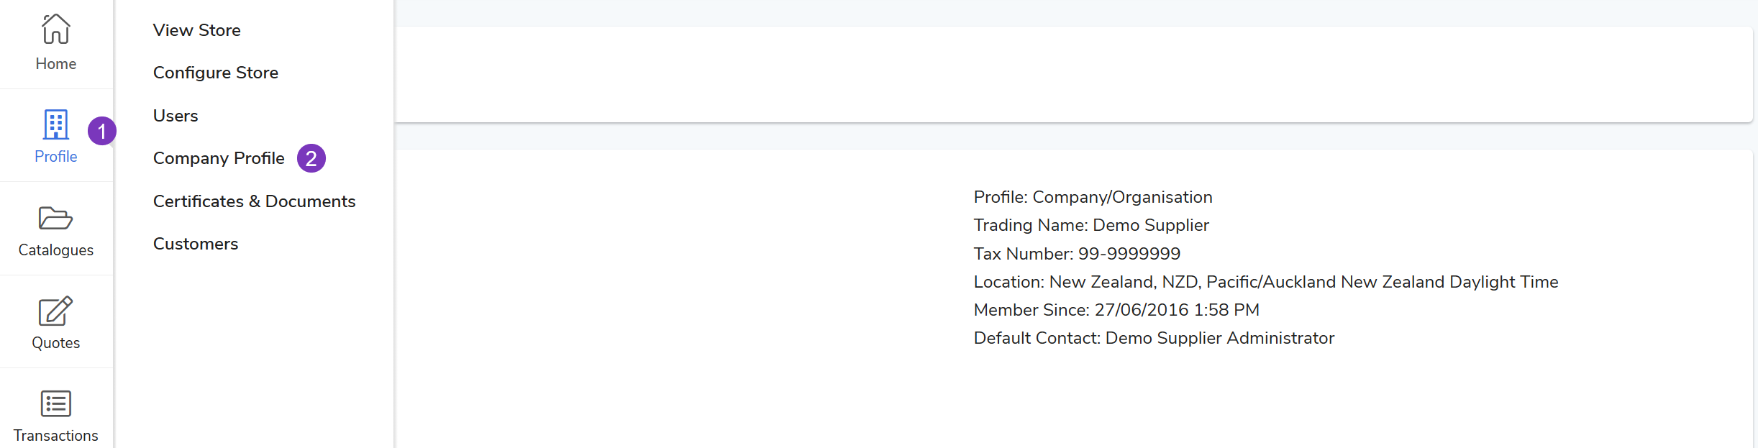Image resolution: width=1758 pixels, height=448 pixels.
Task: Open the Catalogues folder icon
Action: pos(56,218)
